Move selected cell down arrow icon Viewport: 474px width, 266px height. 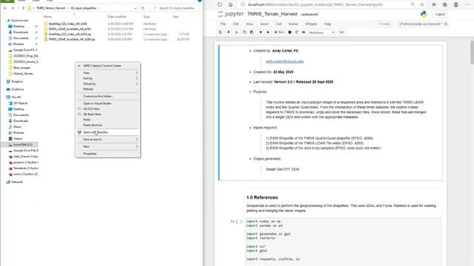(268, 33)
